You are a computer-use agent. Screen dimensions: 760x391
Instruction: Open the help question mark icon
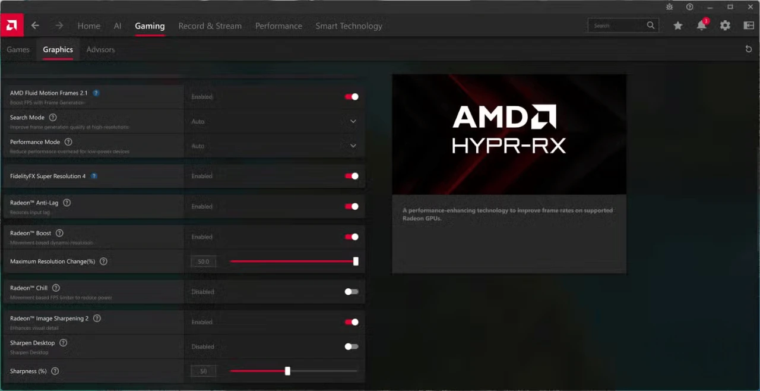pyautogui.click(x=689, y=7)
